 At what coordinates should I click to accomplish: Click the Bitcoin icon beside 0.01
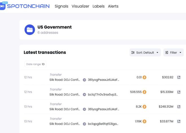[145, 77]
